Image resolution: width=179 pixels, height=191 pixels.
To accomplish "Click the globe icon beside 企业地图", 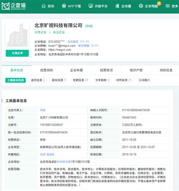I will (x=141, y=6).
